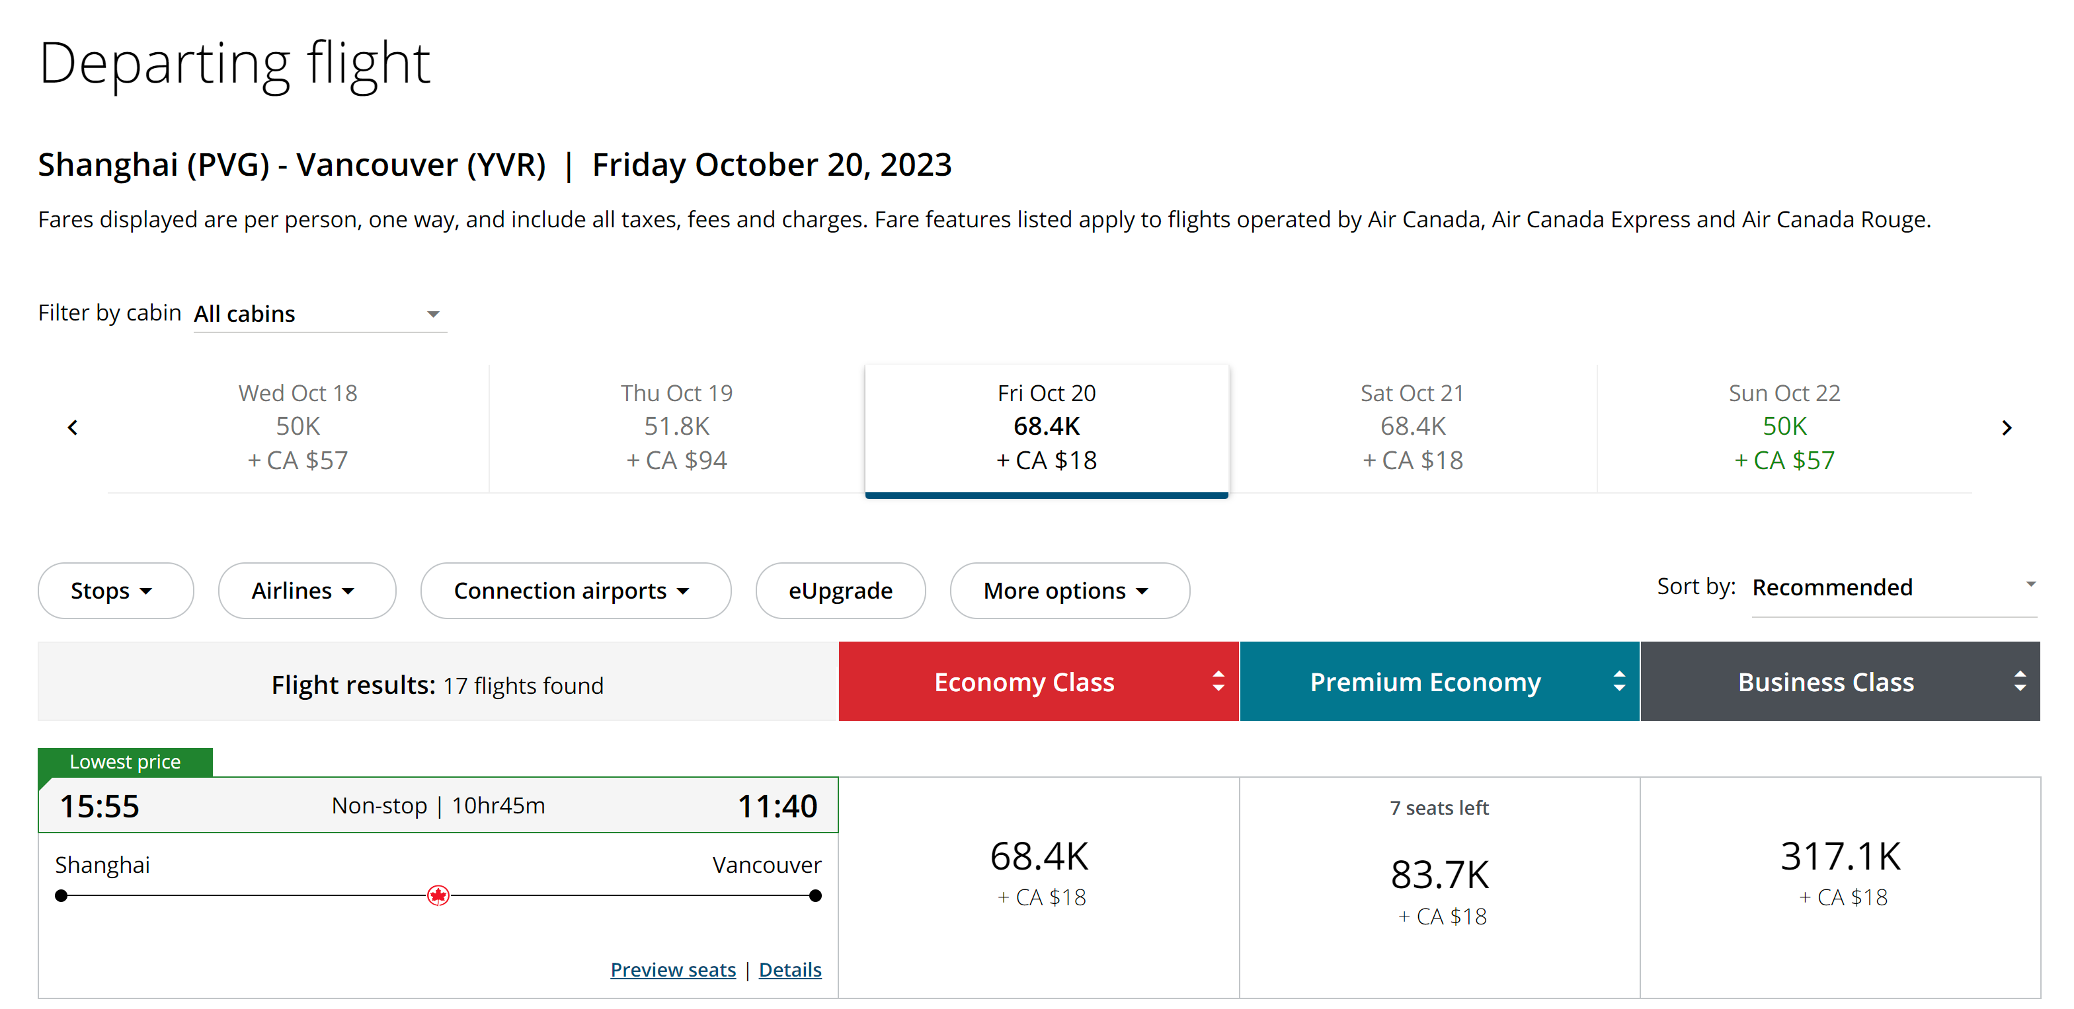This screenshot has width=2074, height=1009.
Task: Select the Sun Oct 22 date tab
Action: [1785, 428]
